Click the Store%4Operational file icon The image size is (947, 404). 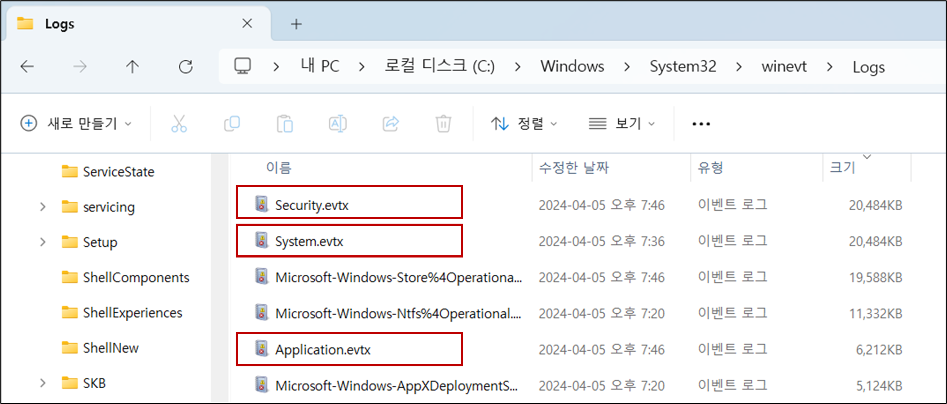(261, 276)
